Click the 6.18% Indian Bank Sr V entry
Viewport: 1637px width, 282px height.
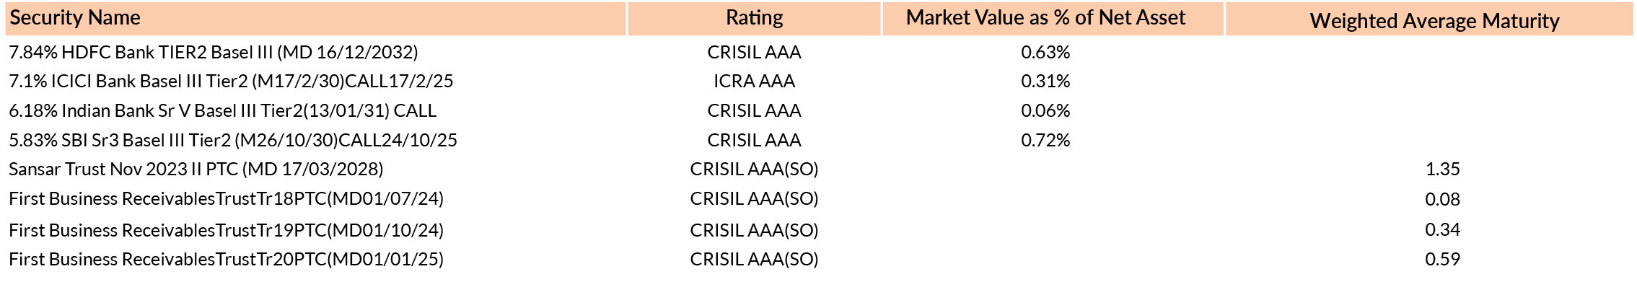click(x=222, y=110)
